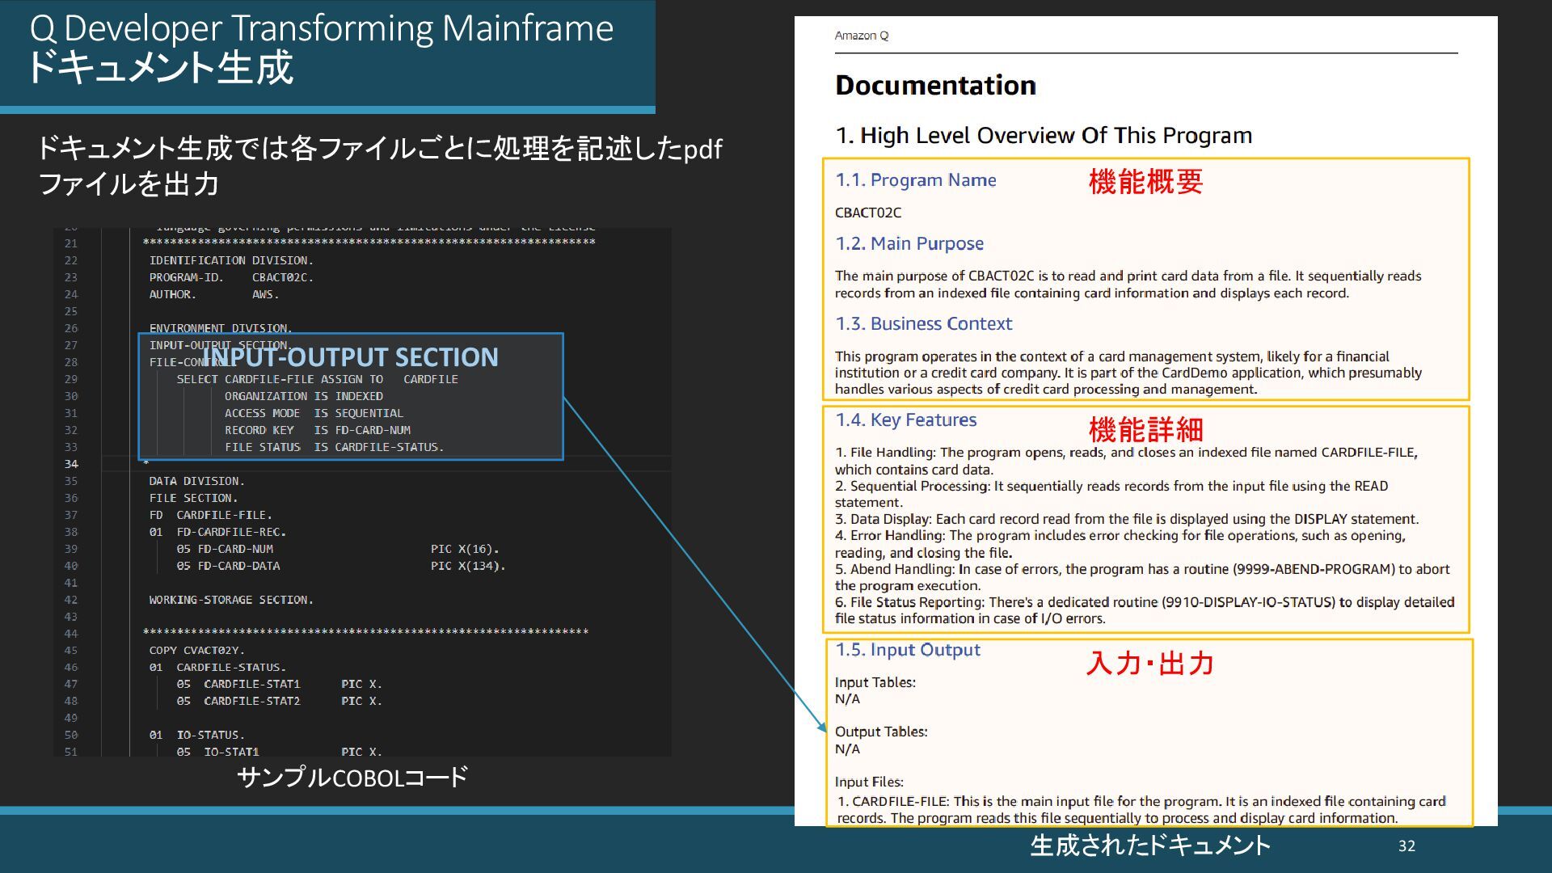Select the '1.2. Main Purpose' heading
This screenshot has height=873, width=1552.
tap(909, 244)
